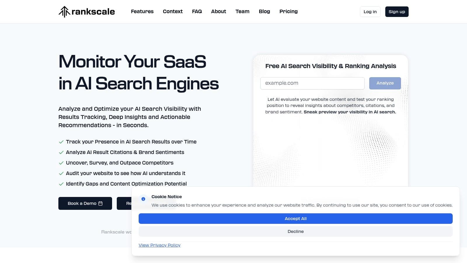Select the Blog menu item
467x263 pixels.
click(x=264, y=11)
